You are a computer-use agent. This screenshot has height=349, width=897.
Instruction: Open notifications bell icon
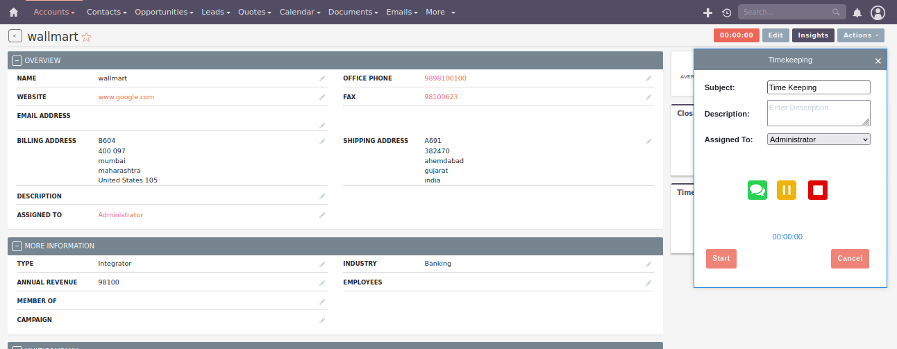coord(857,12)
